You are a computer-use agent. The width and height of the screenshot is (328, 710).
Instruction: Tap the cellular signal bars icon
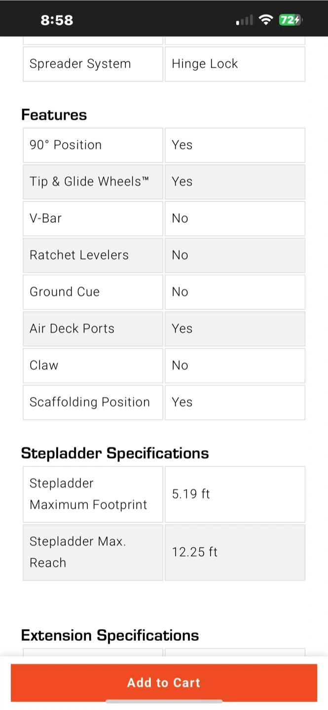point(245,20)
